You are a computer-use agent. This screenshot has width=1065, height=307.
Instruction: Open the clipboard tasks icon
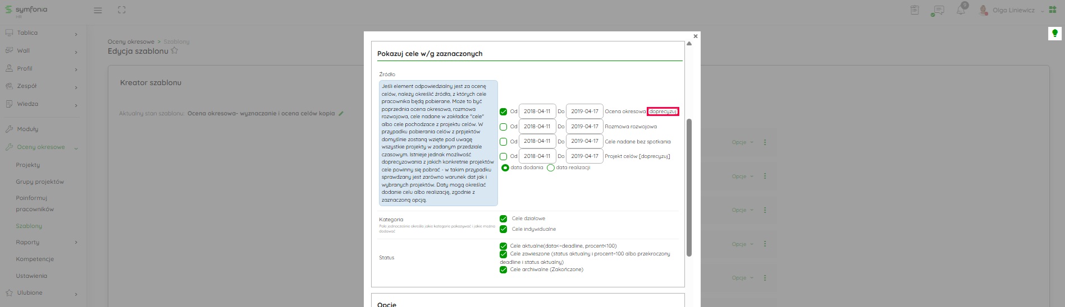pos(915,10)
